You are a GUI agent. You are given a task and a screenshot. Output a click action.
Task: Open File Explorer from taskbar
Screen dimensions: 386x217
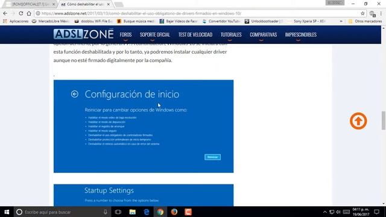click(133, 212)
